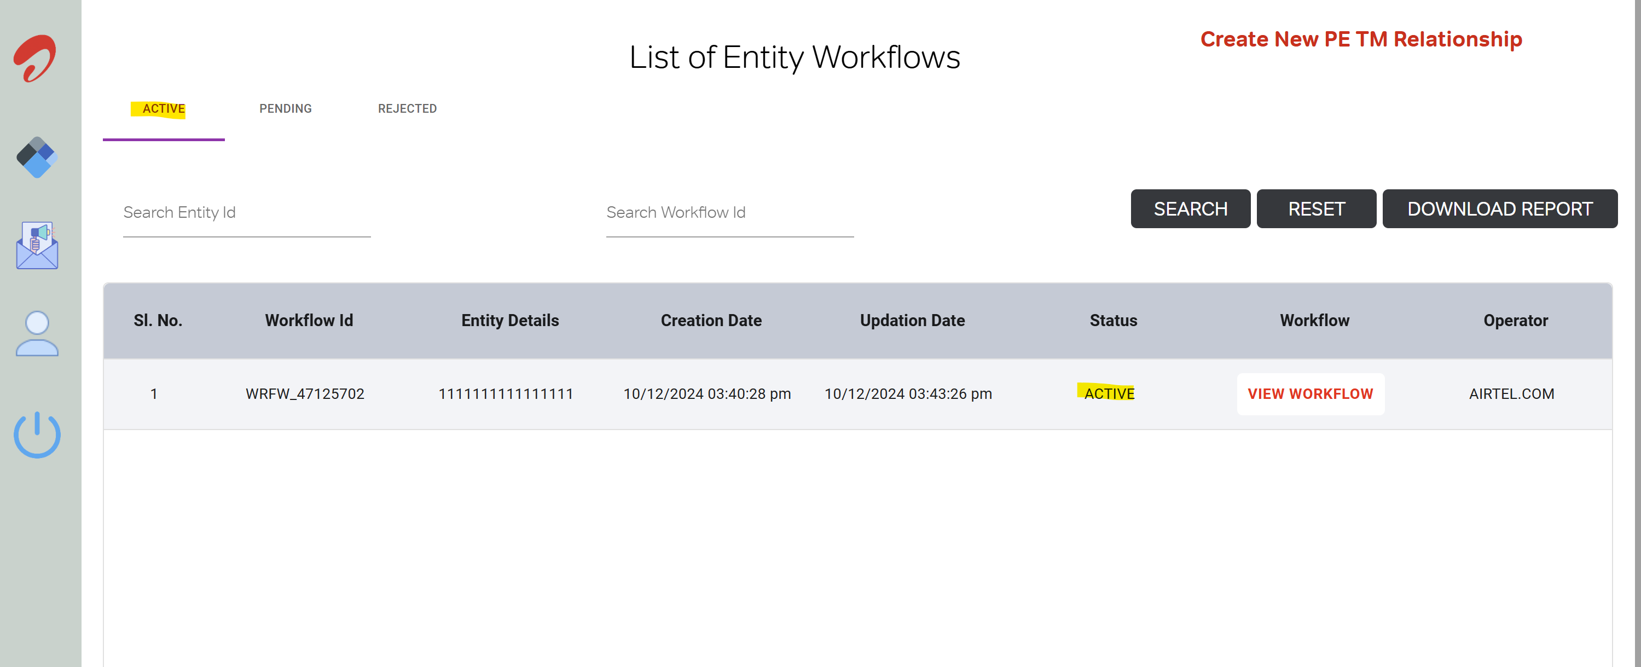This screenshot has height=667, width=1641.
Task: Open the envelope megaphone campaign icon
Action: pyautogui.click(x=37, y=245)
